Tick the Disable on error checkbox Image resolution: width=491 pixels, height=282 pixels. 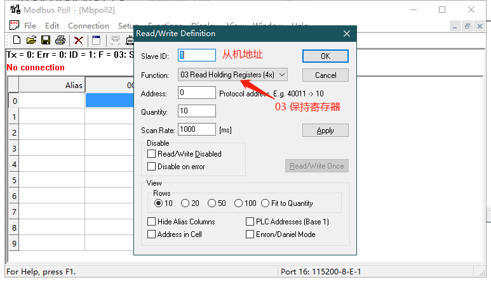[152, 167]
